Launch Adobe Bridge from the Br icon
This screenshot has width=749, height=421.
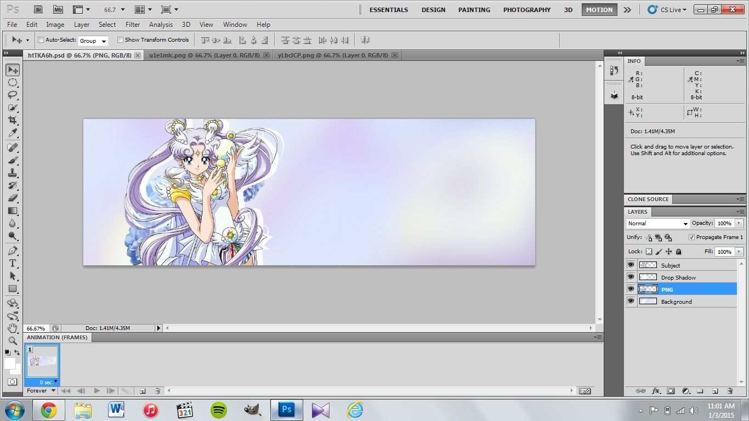coord(38,9)
